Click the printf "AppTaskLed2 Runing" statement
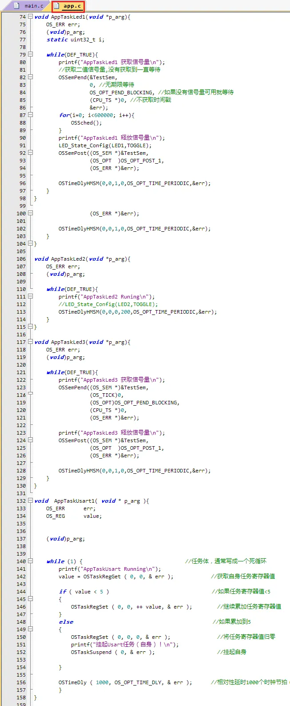Screen dimensions: 290x706 tap(106, 297)
